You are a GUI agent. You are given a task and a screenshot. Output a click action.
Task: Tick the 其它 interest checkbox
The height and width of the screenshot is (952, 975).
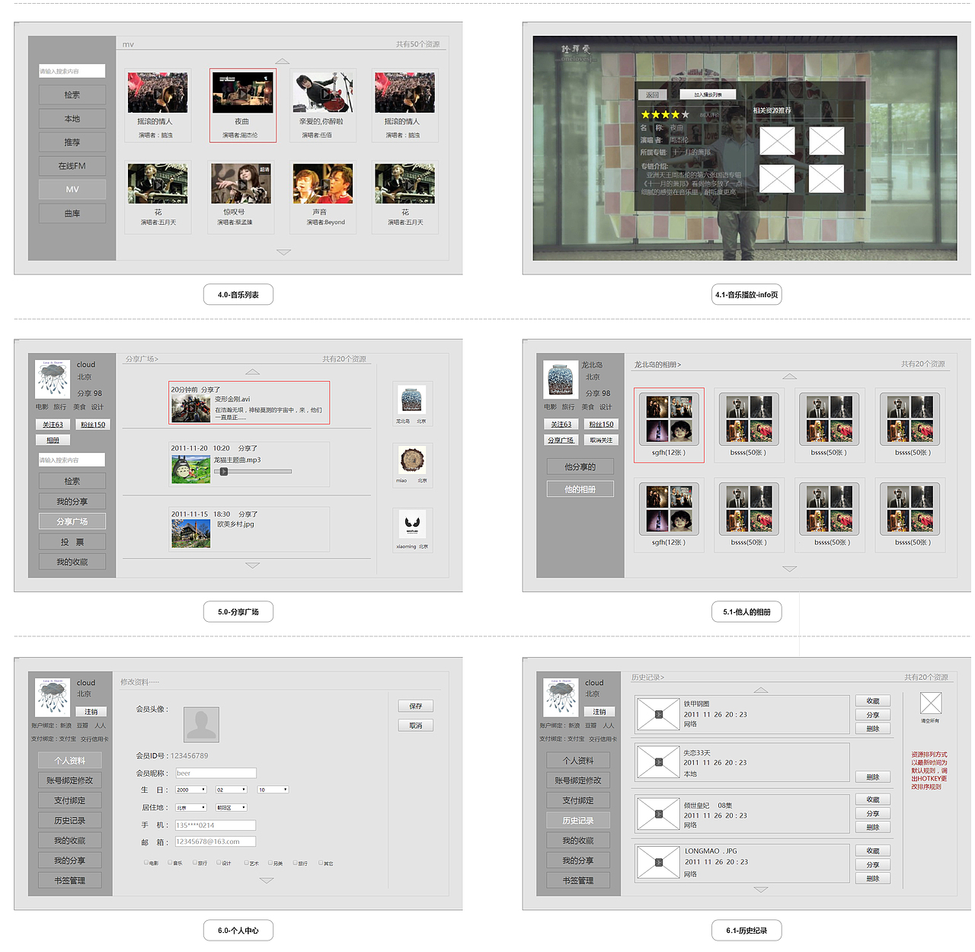click(x=321, y=863)
